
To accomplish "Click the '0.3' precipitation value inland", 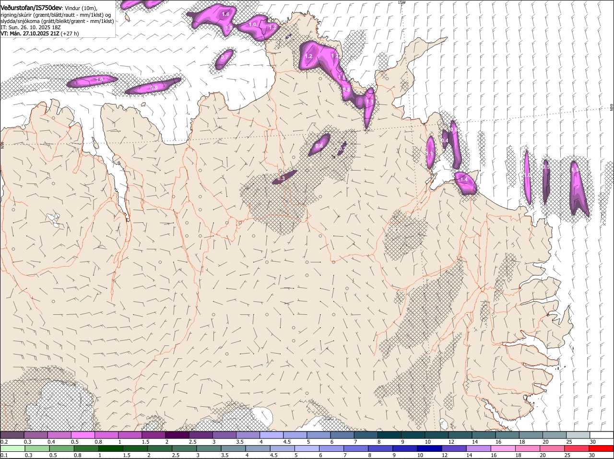I will click(x=281, y=178).
